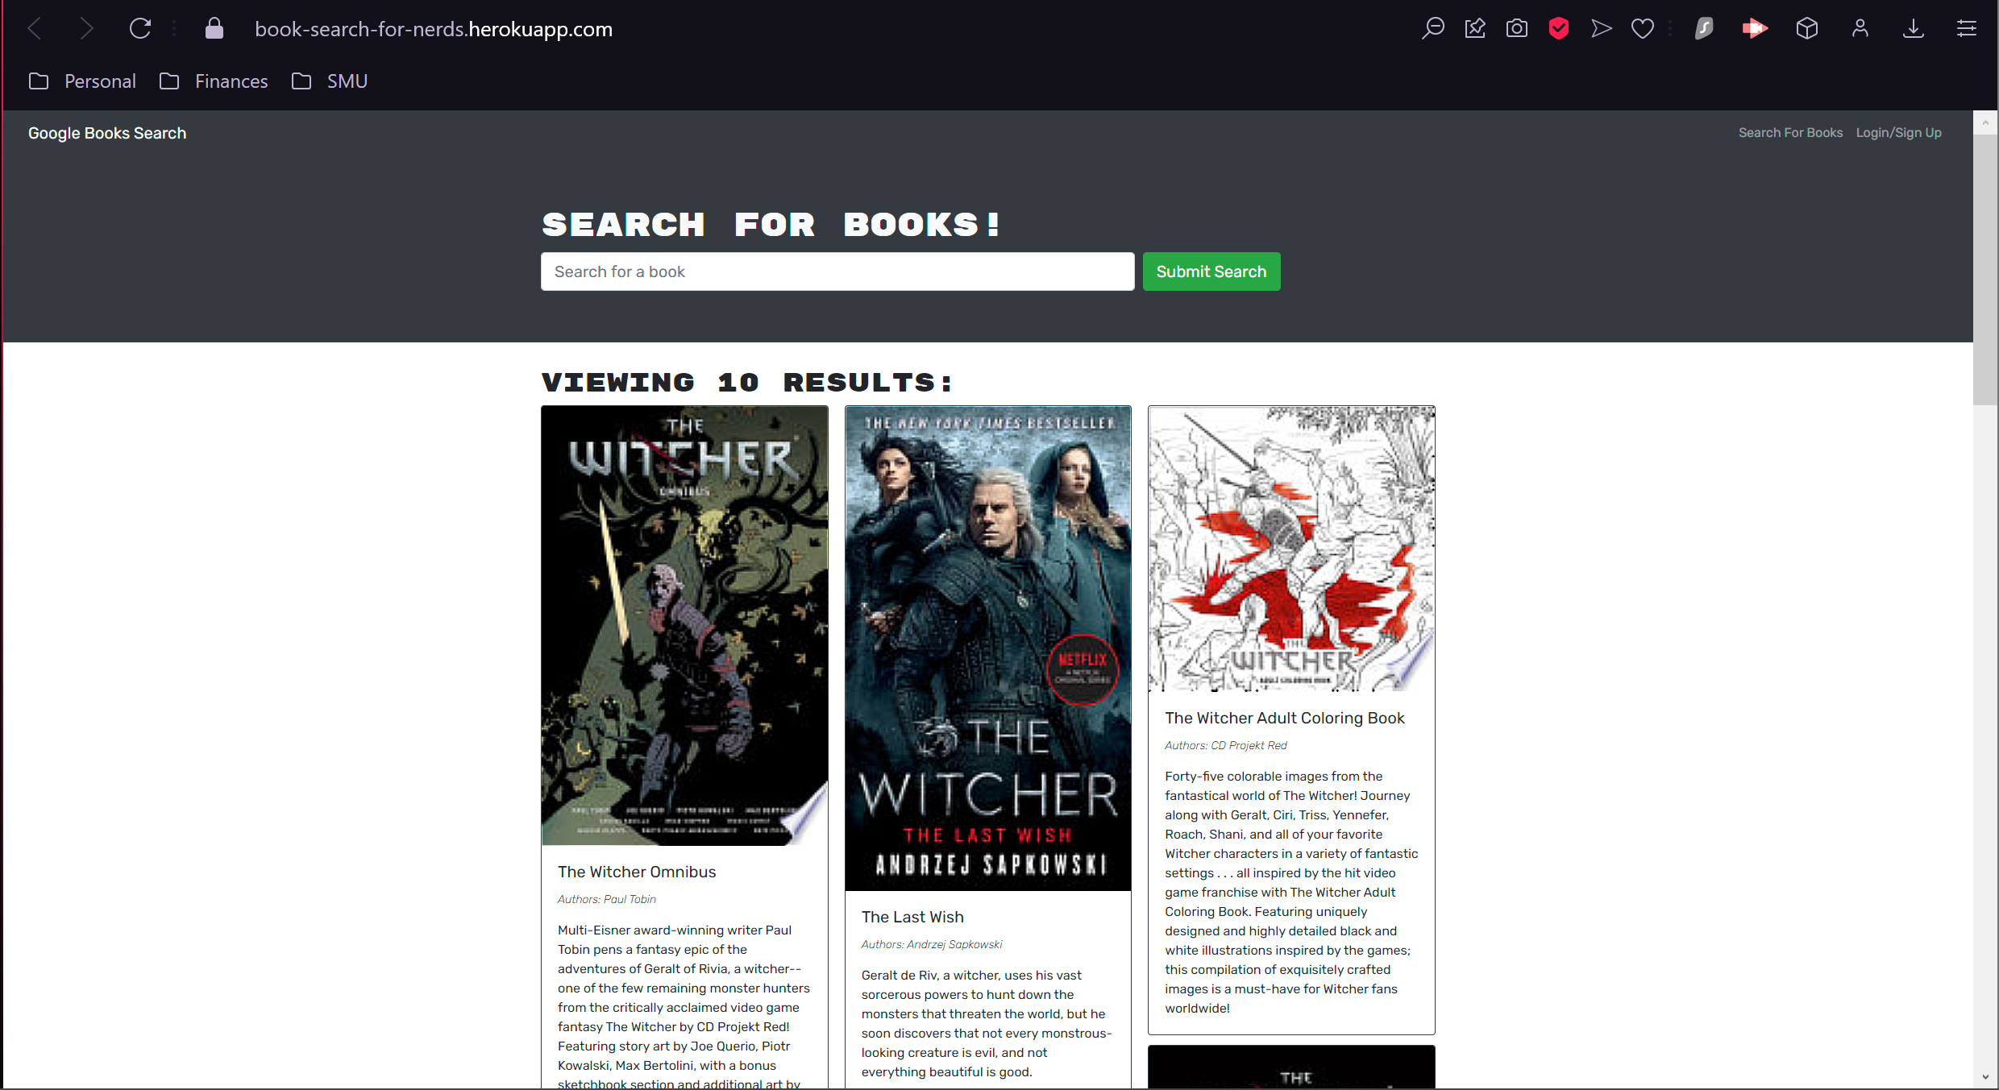Click the padlock site security icon
The width and height of the screenshot is (1999, 1090).
(x=214, y=29)
